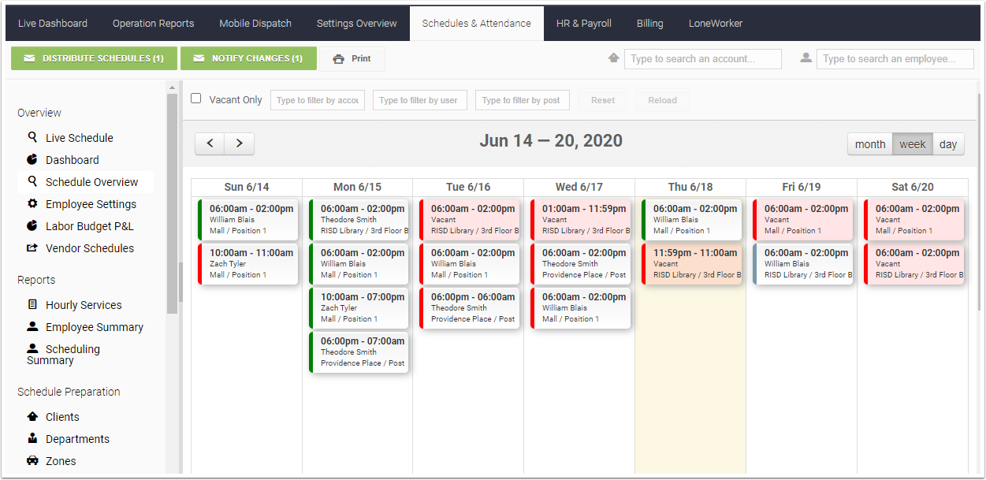Toggle the Vacant Only checkbox
986x480 pixels.
[196, 99]
